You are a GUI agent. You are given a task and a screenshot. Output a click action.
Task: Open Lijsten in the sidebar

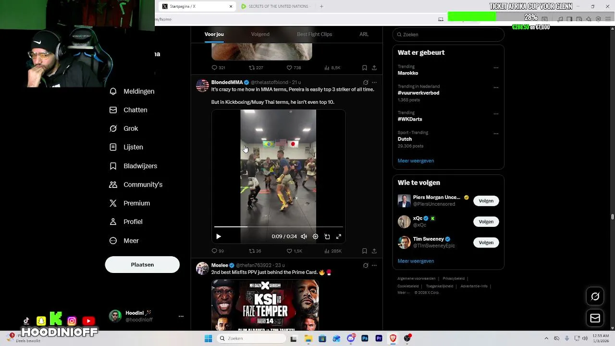pos(126,147)
